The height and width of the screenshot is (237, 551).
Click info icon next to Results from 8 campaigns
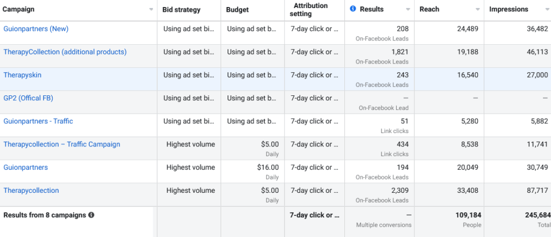click(91, 215)
